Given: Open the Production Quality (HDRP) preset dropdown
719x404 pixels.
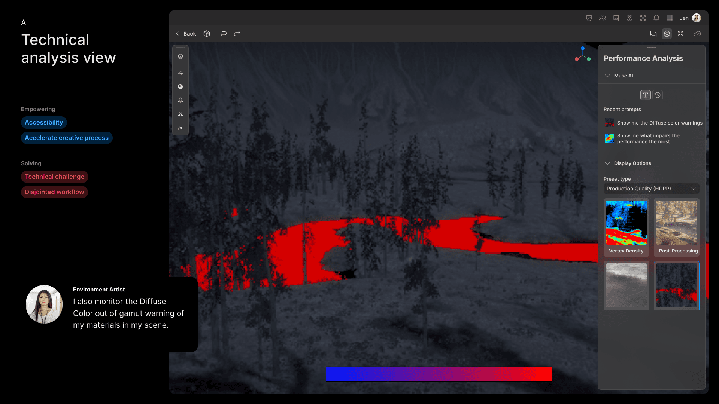Looking at the screenshot, I should click(651, 189).
